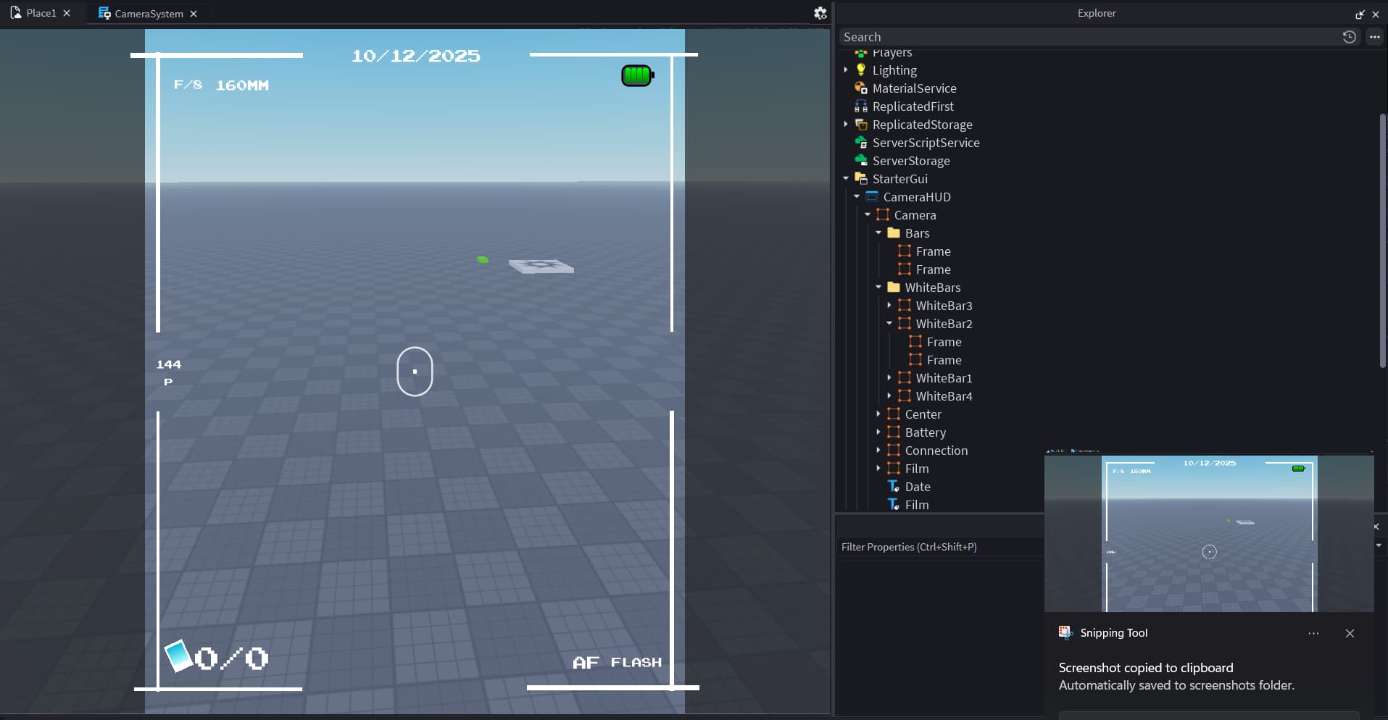
Task: Select the WhiteBar1 tree item
Action: pyautogui.click(x=944, y=377)
